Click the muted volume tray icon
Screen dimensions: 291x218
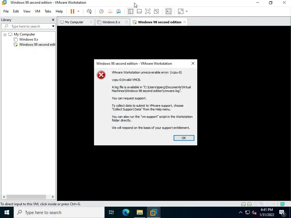(254, 212)
